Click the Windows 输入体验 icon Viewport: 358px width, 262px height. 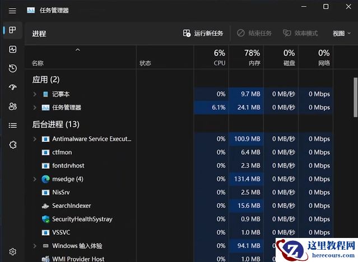[46, 246]
